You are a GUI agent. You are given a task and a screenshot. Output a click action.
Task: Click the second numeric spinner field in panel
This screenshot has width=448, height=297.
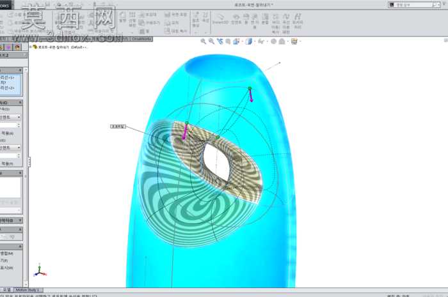click(10, 156)
